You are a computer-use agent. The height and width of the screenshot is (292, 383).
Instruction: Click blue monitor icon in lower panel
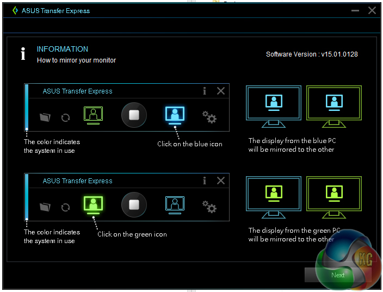pos(175,205)
